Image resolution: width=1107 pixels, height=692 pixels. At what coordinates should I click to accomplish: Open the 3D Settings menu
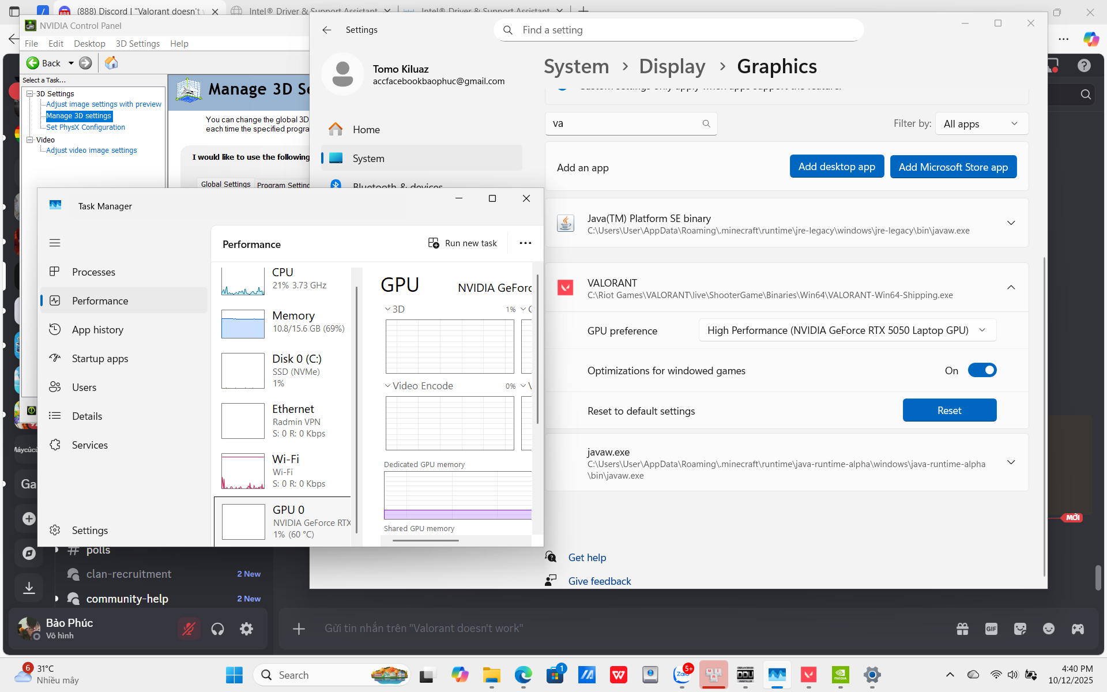point(137,44)
